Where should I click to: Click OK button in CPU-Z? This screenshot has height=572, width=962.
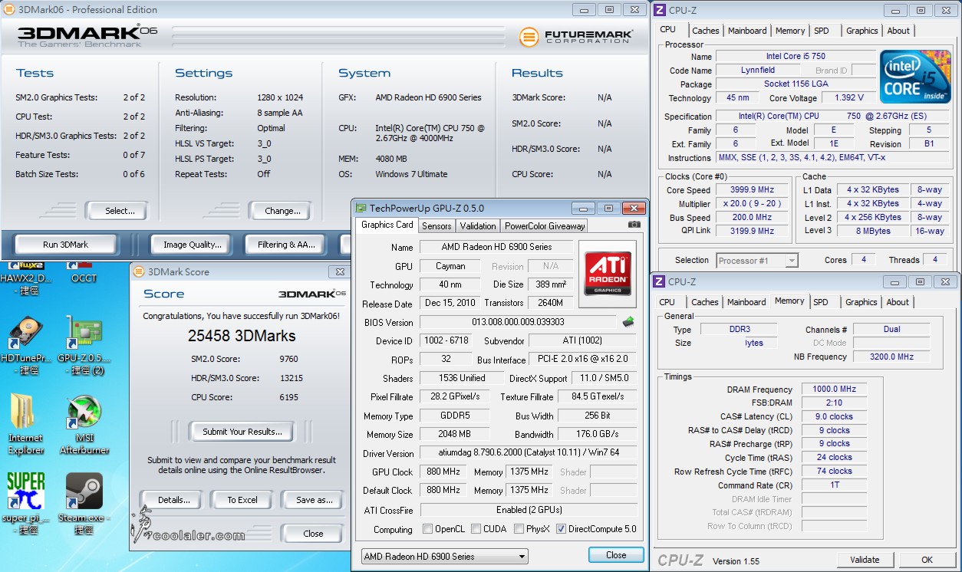tap(927, 560)
